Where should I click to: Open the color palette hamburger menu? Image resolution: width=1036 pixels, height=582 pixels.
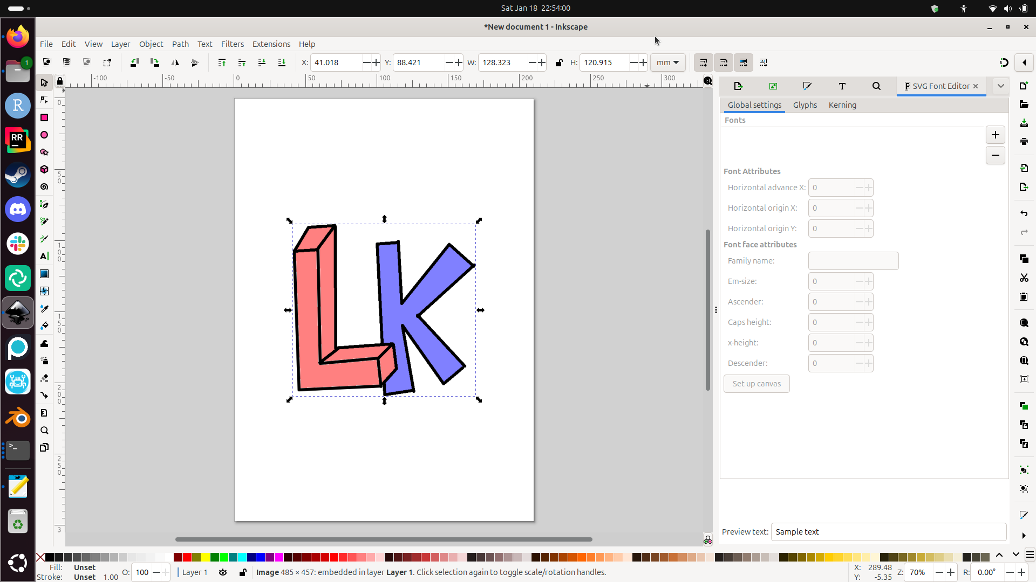coord(1030,555)
